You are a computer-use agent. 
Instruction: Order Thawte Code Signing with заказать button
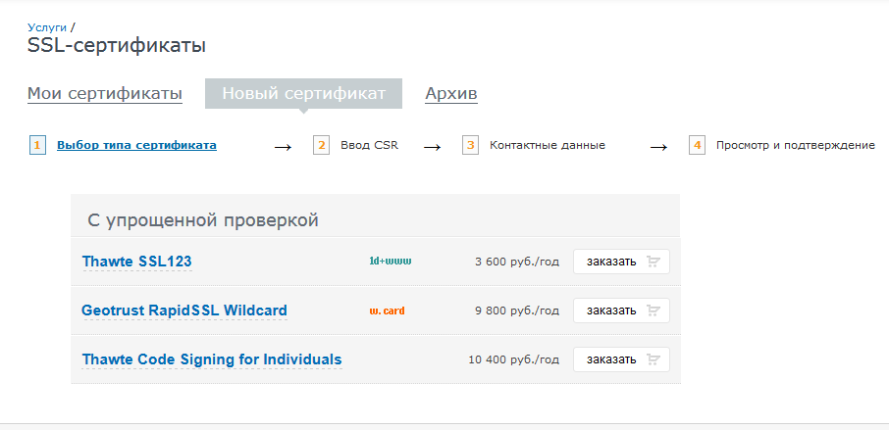pos(621,359)
